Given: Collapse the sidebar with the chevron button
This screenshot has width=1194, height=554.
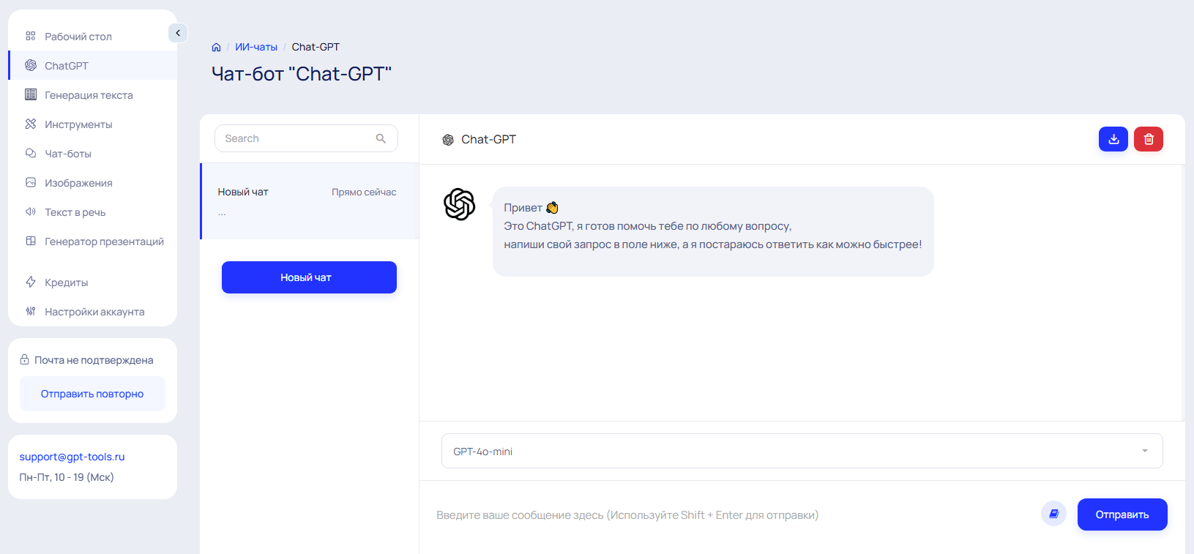Looking at the screenshot, I should (178, 33).
